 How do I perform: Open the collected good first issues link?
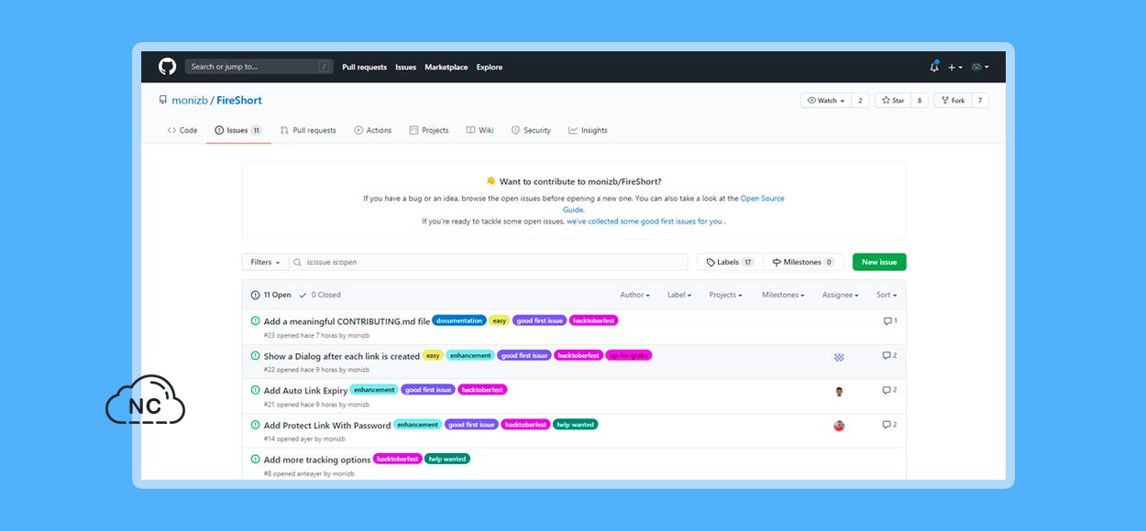click(x=645, y=222)
